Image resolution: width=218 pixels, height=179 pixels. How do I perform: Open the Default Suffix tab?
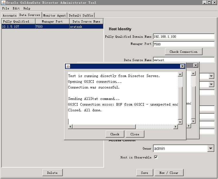pos(81,15)
